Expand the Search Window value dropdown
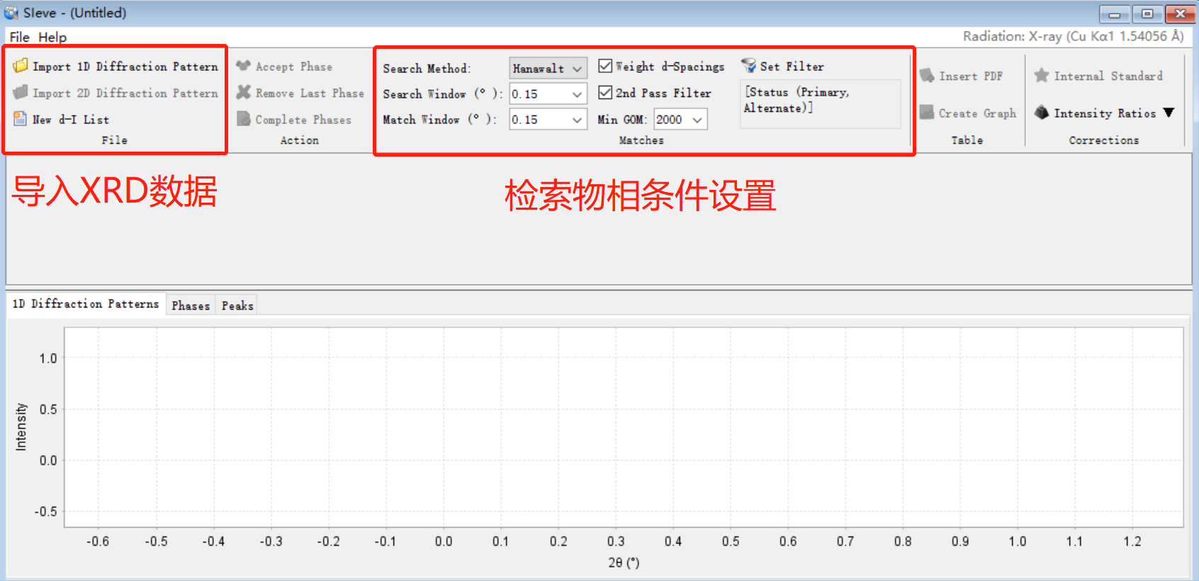This screenshot has width=1199, height=581. tap(577, 94)
